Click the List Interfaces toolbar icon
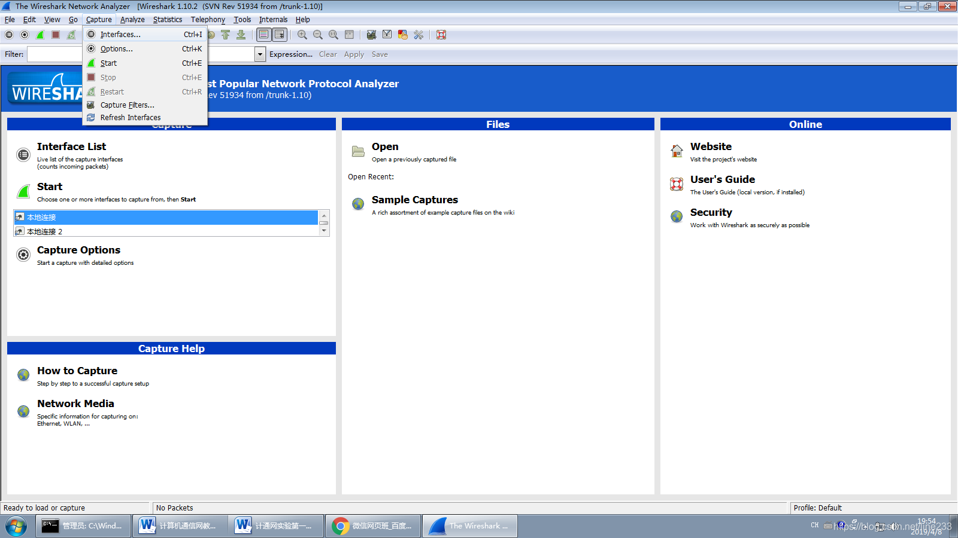Image resolution: width=958 pixels, height=538 pixels. (9, 35)
